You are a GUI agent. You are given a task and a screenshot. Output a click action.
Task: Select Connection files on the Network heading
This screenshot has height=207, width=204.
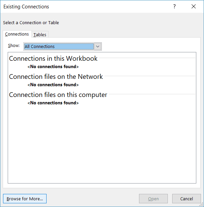point(56,76)
